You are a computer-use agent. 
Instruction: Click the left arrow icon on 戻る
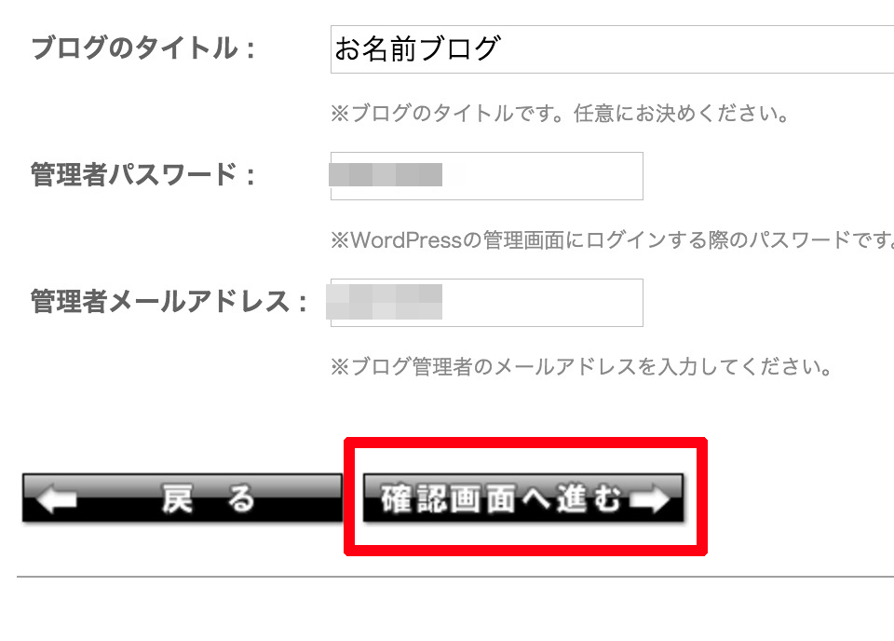[x=57, y=498]
